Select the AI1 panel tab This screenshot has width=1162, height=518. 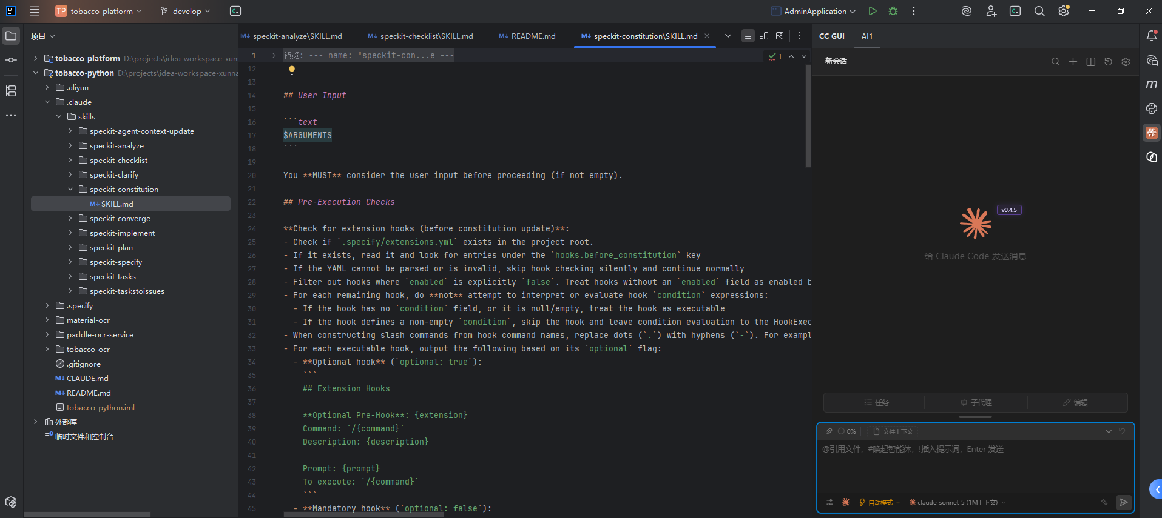867,36
